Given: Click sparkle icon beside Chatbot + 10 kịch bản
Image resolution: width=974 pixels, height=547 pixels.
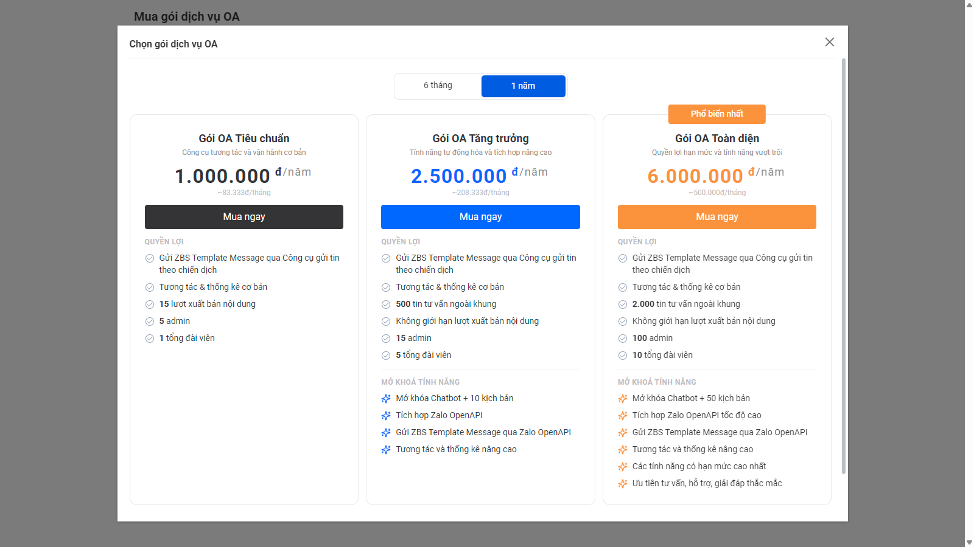Looking at the screenshot, I should coord(386,399).
